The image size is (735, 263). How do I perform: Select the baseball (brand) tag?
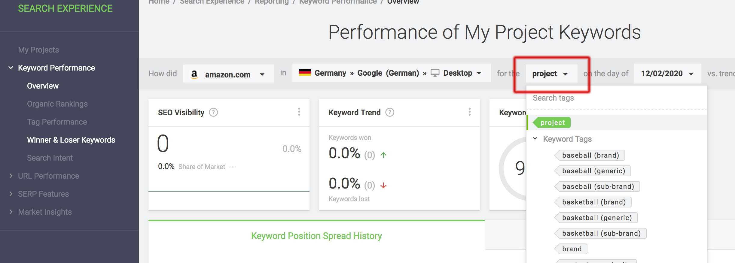click(590, 156)
